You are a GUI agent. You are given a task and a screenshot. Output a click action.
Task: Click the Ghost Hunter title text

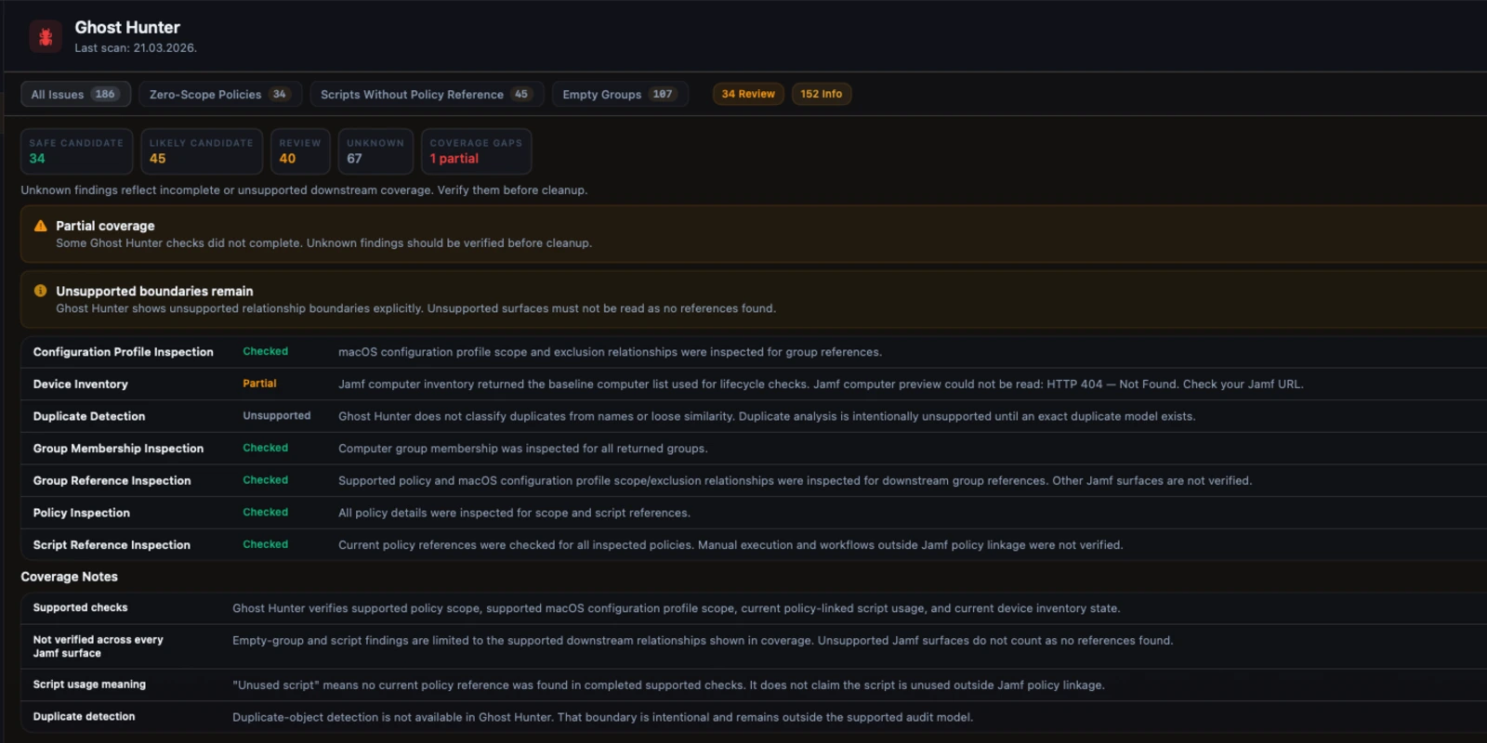[x=127, y=27]
